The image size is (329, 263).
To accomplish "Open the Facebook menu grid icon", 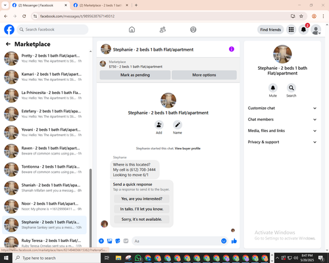I will point(291,30).
